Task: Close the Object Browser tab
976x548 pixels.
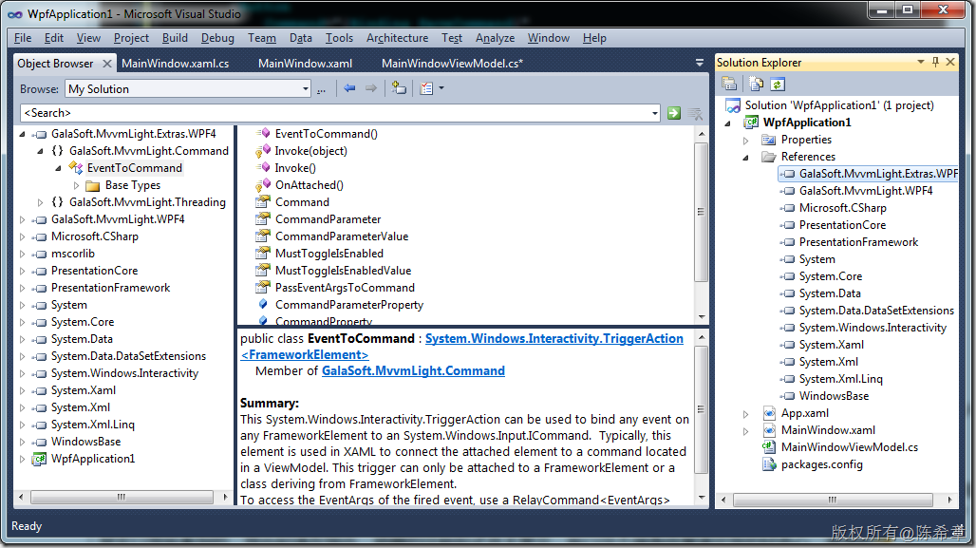Action: point(107,64)
